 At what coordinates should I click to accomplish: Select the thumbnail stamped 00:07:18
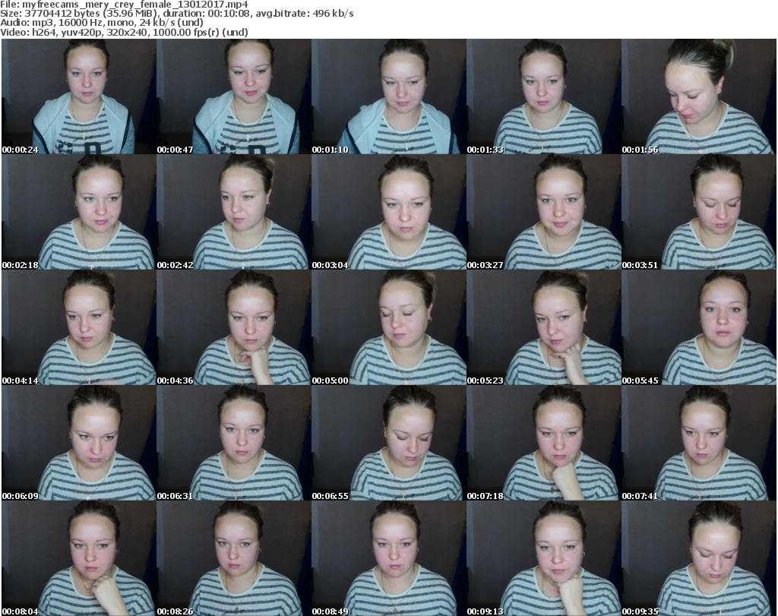(x=543, y=443)
